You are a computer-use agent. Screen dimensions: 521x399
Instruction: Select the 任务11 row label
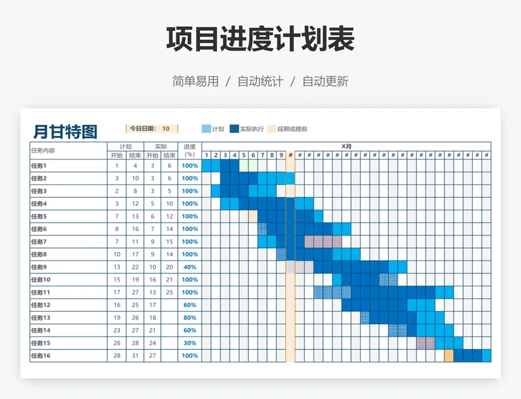coord(68,292)
